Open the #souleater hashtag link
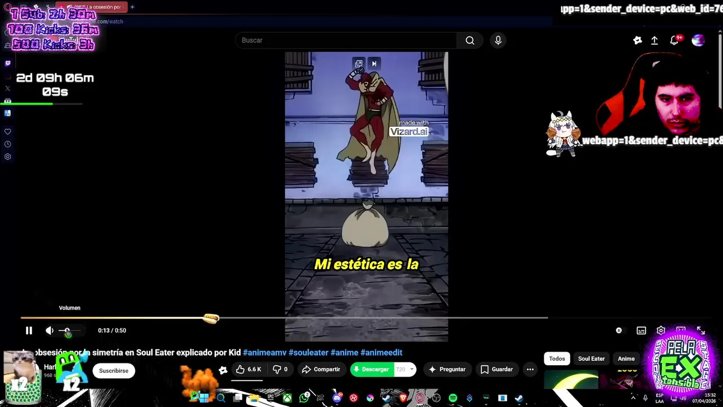The width and height of the screenshot is (723, 407). pyautogui.click(x=308, y=353)
